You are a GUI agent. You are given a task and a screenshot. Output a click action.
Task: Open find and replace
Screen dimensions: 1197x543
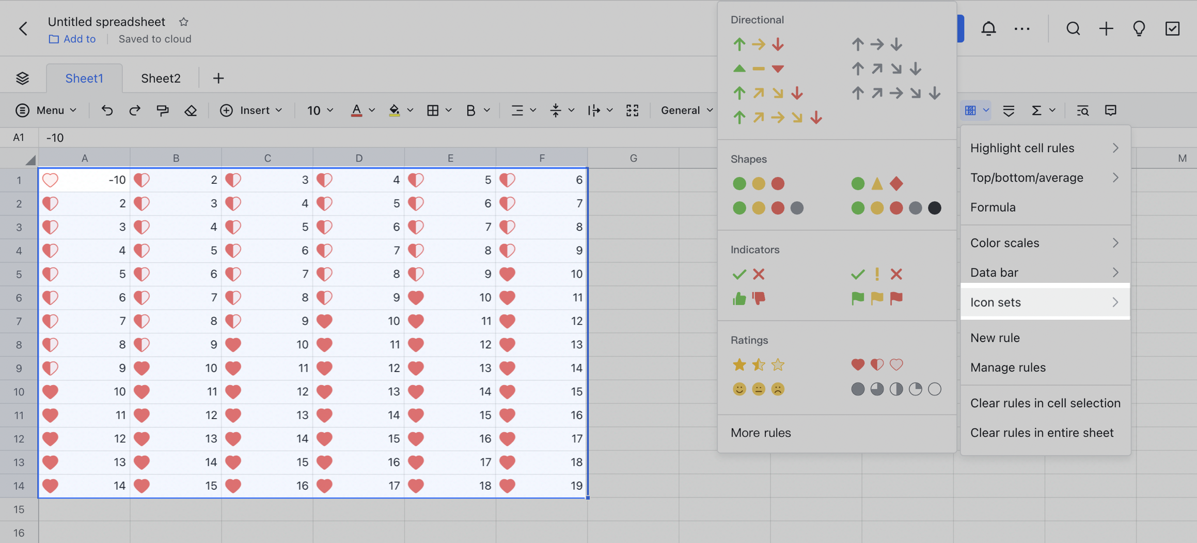pyautogui.click(x=1083, y=110)
